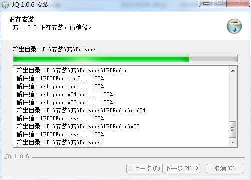This screenshot has height=180, width=251.
Task: Click the output directory label above progress
Action: [55, 49]
